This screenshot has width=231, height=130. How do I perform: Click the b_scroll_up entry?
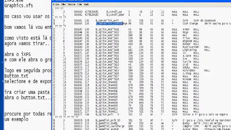114,12
